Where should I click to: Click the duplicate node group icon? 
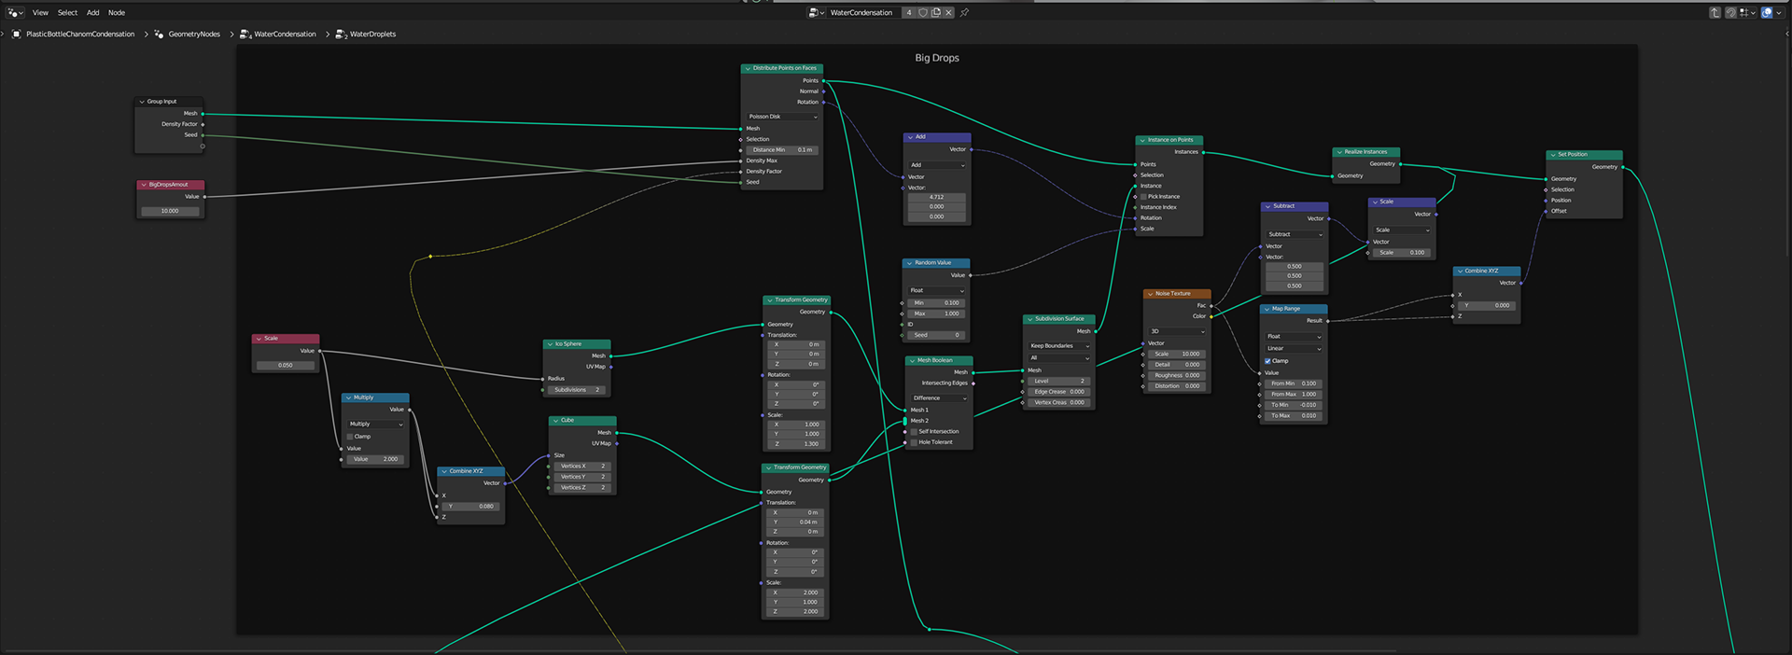tap(936, 13)
